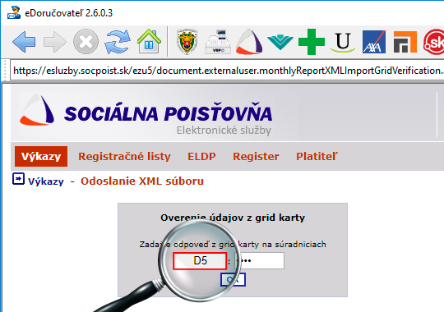Stop loading with the X icon
The height and width of the screenshot is (312, 444).
click(86, 42)
